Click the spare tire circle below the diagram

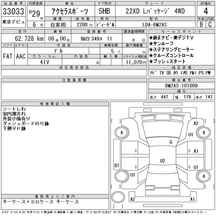point(118,197)
